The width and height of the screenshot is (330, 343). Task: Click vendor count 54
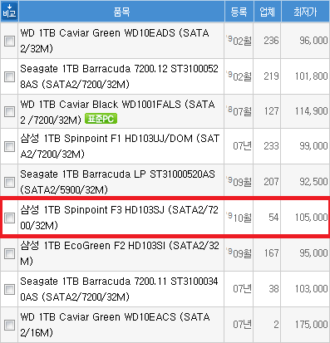(273, 218)
